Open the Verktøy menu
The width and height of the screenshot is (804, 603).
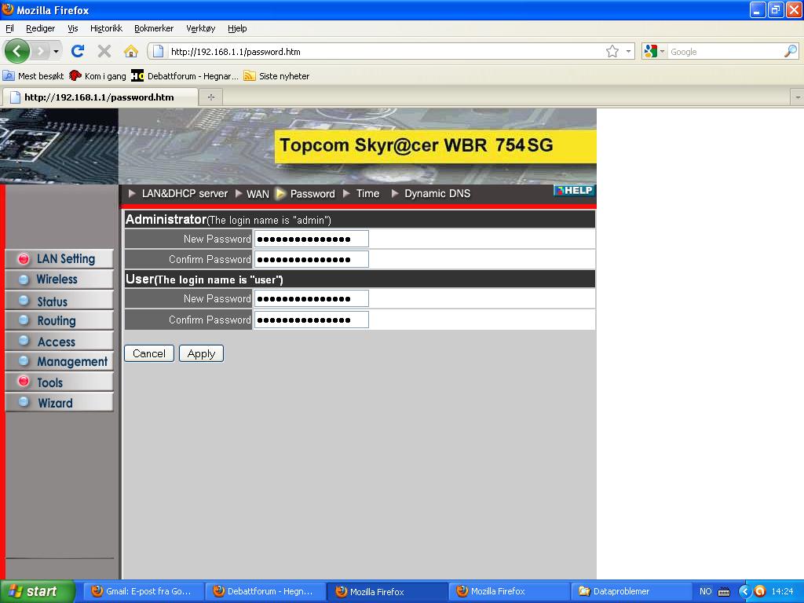point(200,28)
